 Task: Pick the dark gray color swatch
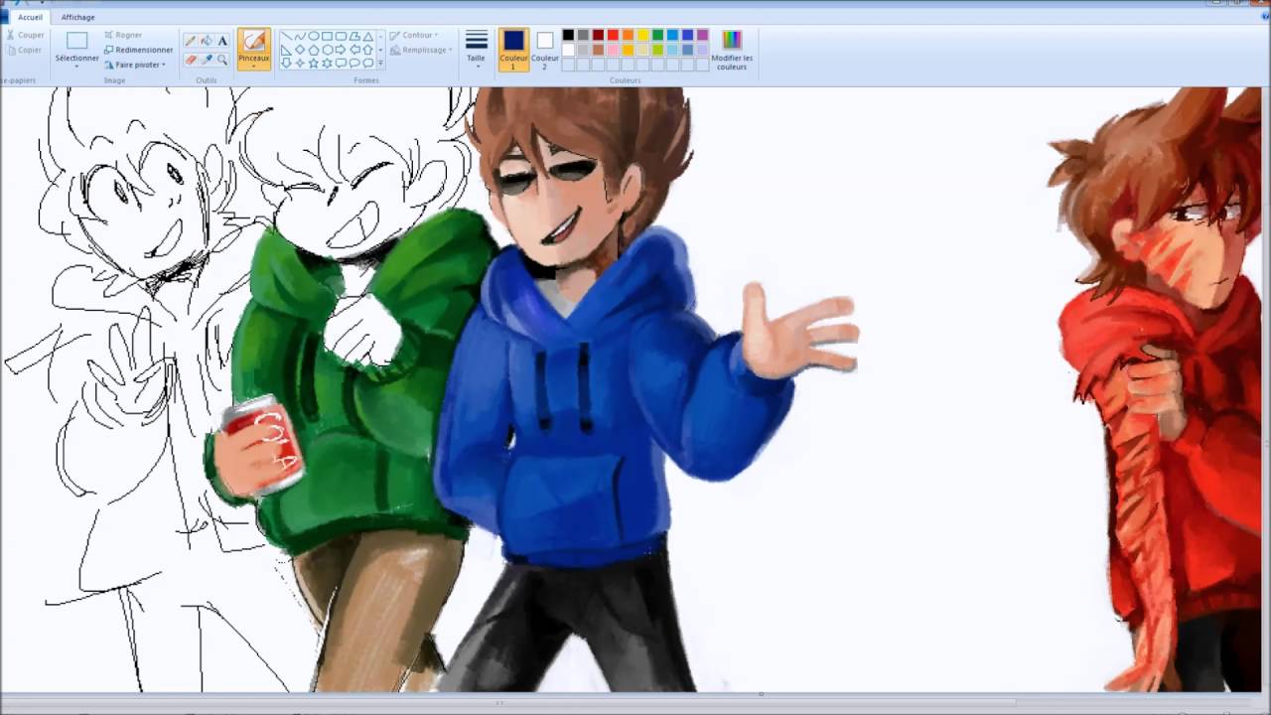583,35
